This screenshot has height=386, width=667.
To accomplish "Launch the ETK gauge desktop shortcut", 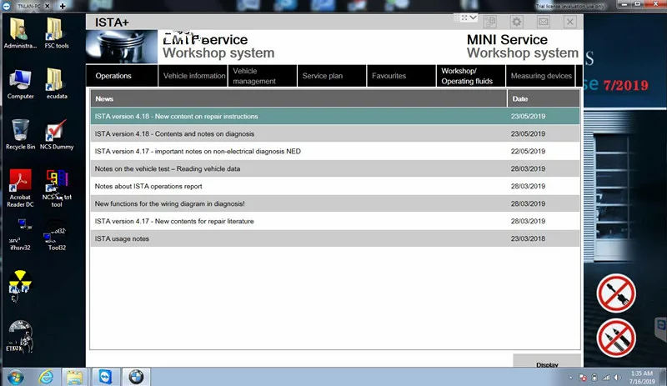I will (20, 336).
